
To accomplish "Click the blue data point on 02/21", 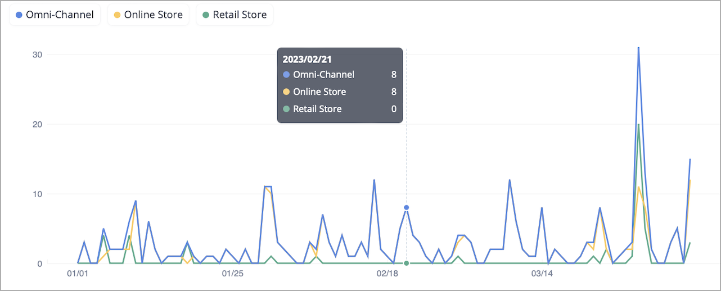I will pyautogui.click(x=407, y=207).
